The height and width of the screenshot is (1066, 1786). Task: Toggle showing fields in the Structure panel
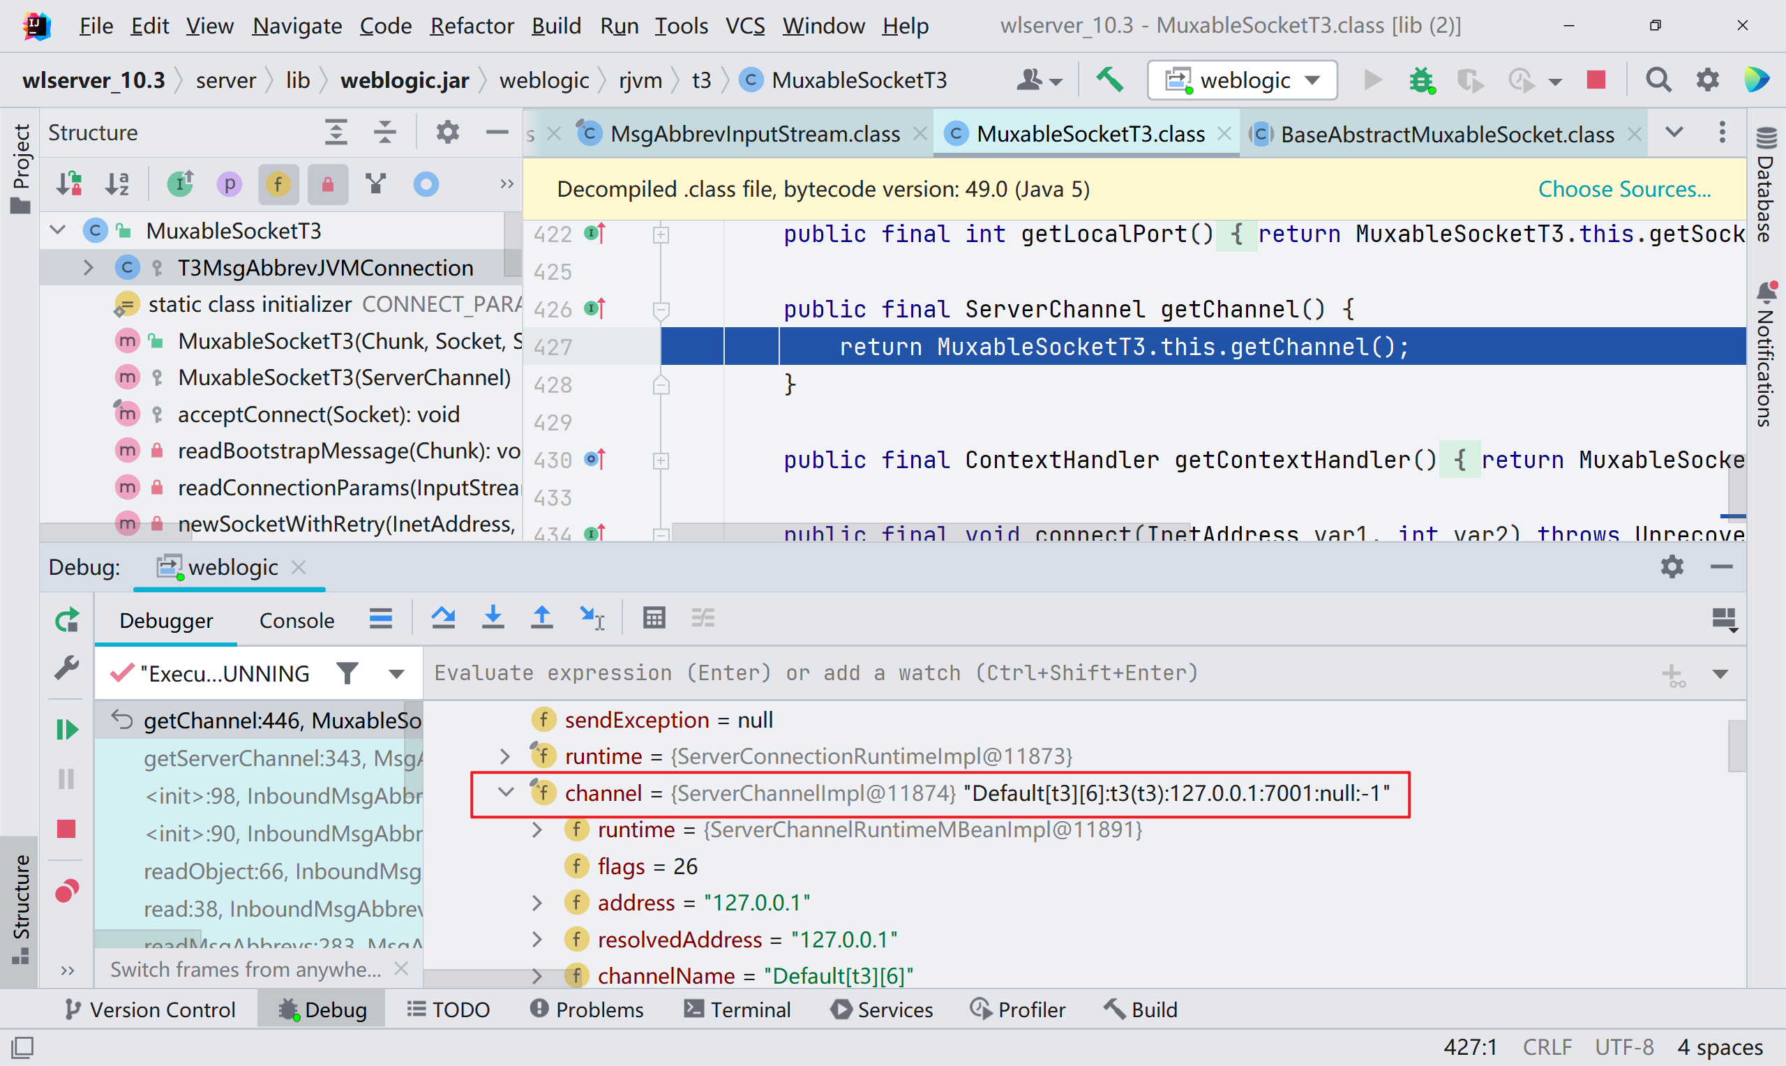tap(278, 184)
